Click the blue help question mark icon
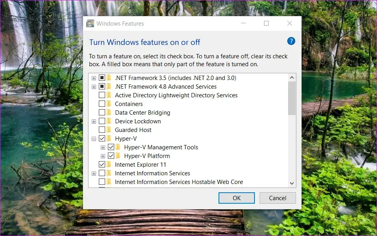The height and width of the screenshot is (236, 377). point(291,41)
